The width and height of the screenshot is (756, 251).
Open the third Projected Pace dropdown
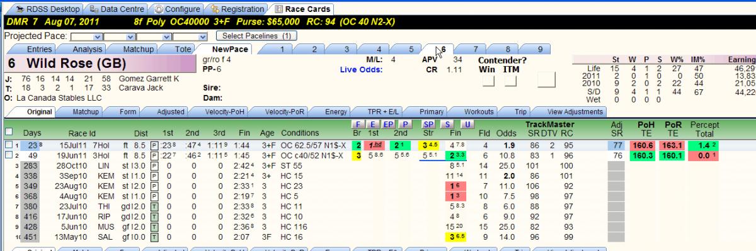point(166,36)
